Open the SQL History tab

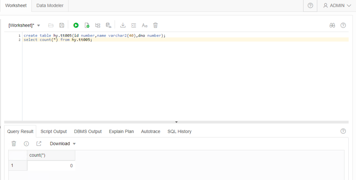tap(179, 131)
